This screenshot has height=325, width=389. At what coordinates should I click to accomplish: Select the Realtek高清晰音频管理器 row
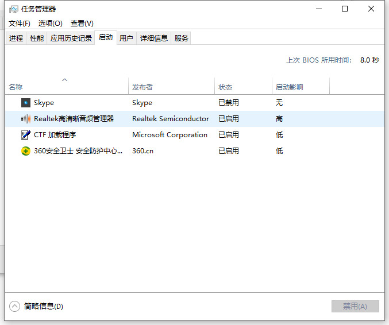195,119
